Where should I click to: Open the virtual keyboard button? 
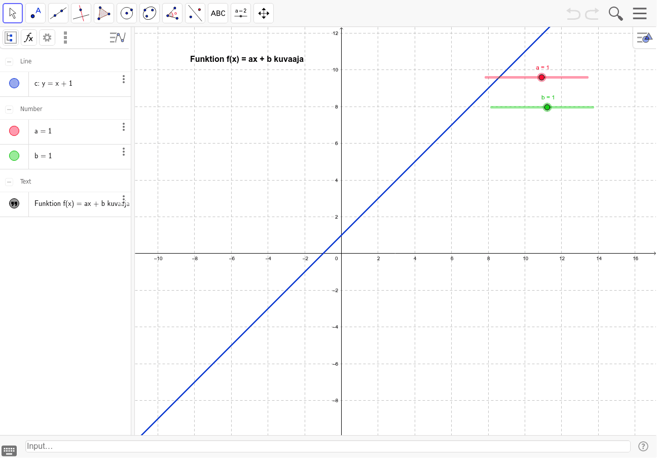tap(9, 450)
